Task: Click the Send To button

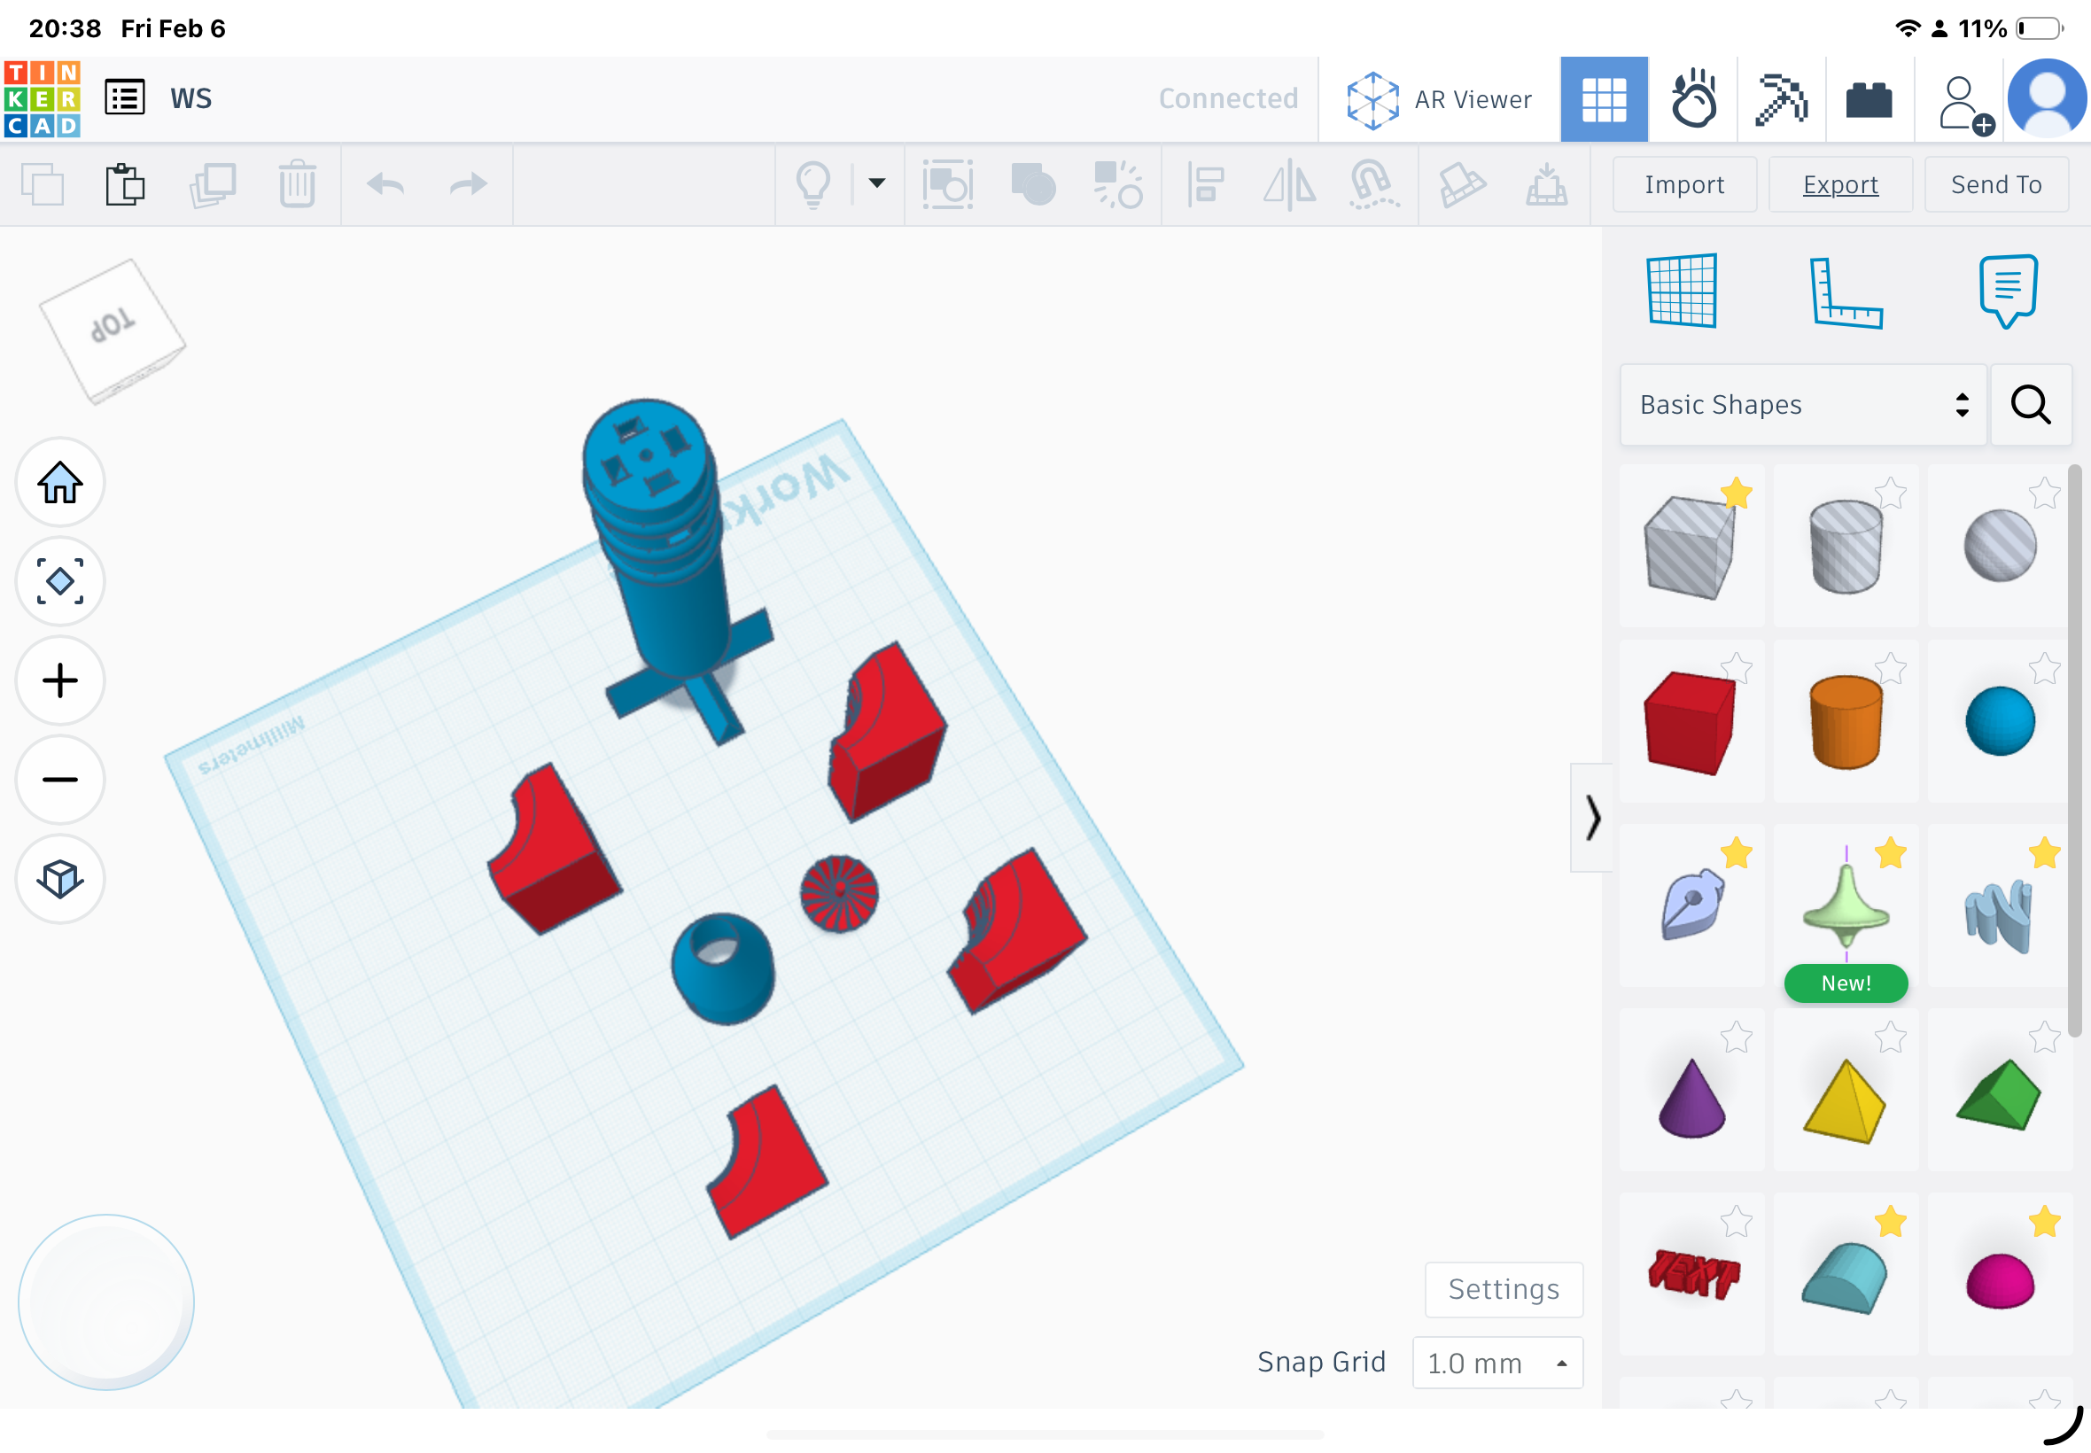Action: coord(1995,185)
